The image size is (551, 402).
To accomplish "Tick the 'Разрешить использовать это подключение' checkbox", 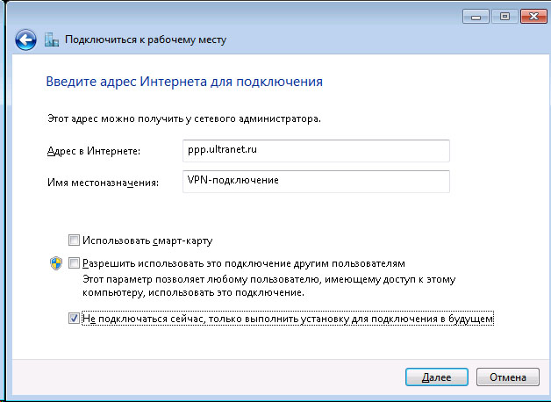I will (74, 262).
